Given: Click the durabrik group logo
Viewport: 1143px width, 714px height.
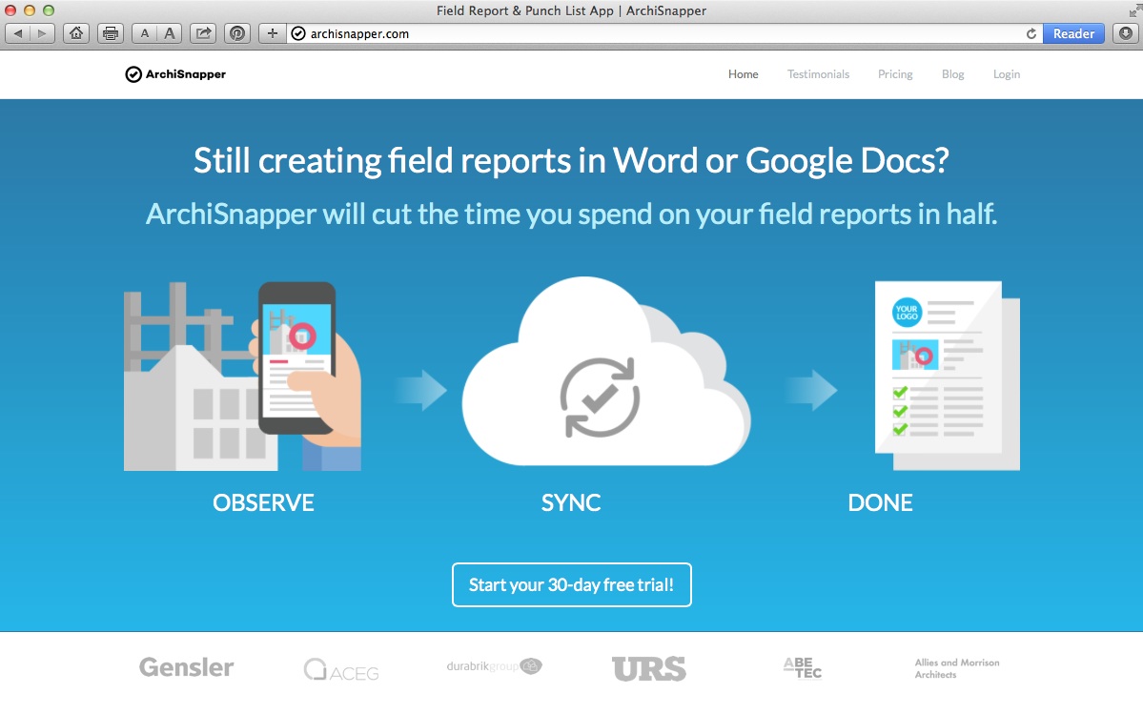Looking at the screenshot, I should point(494,666).
